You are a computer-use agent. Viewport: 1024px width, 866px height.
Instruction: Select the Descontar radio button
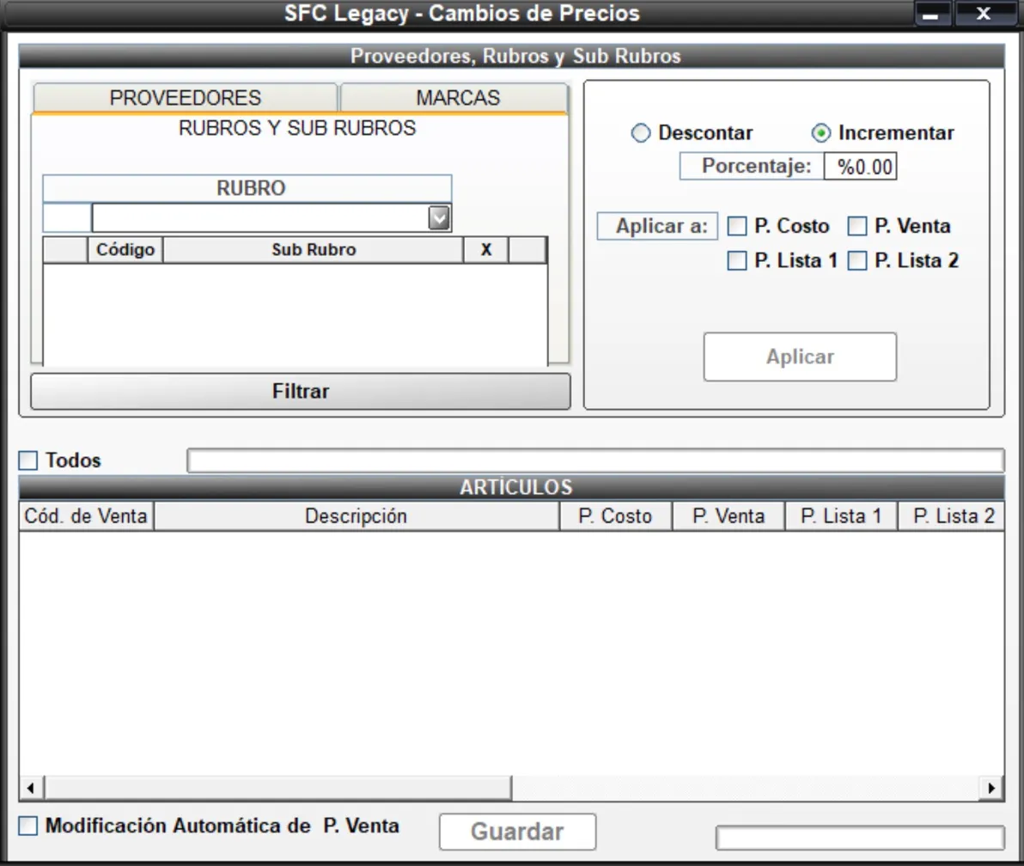tap(641, 133)
